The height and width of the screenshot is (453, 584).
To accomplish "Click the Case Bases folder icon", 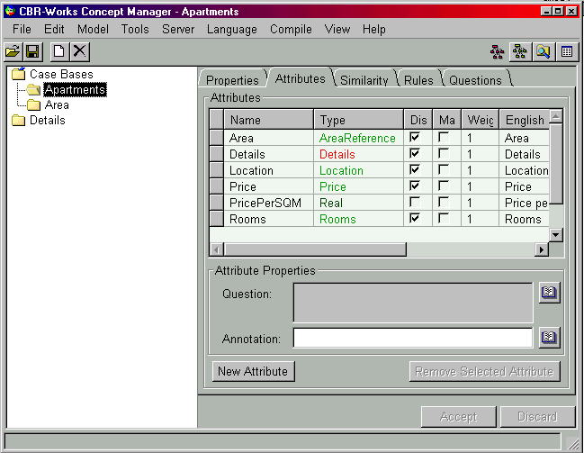I will 18,74.
